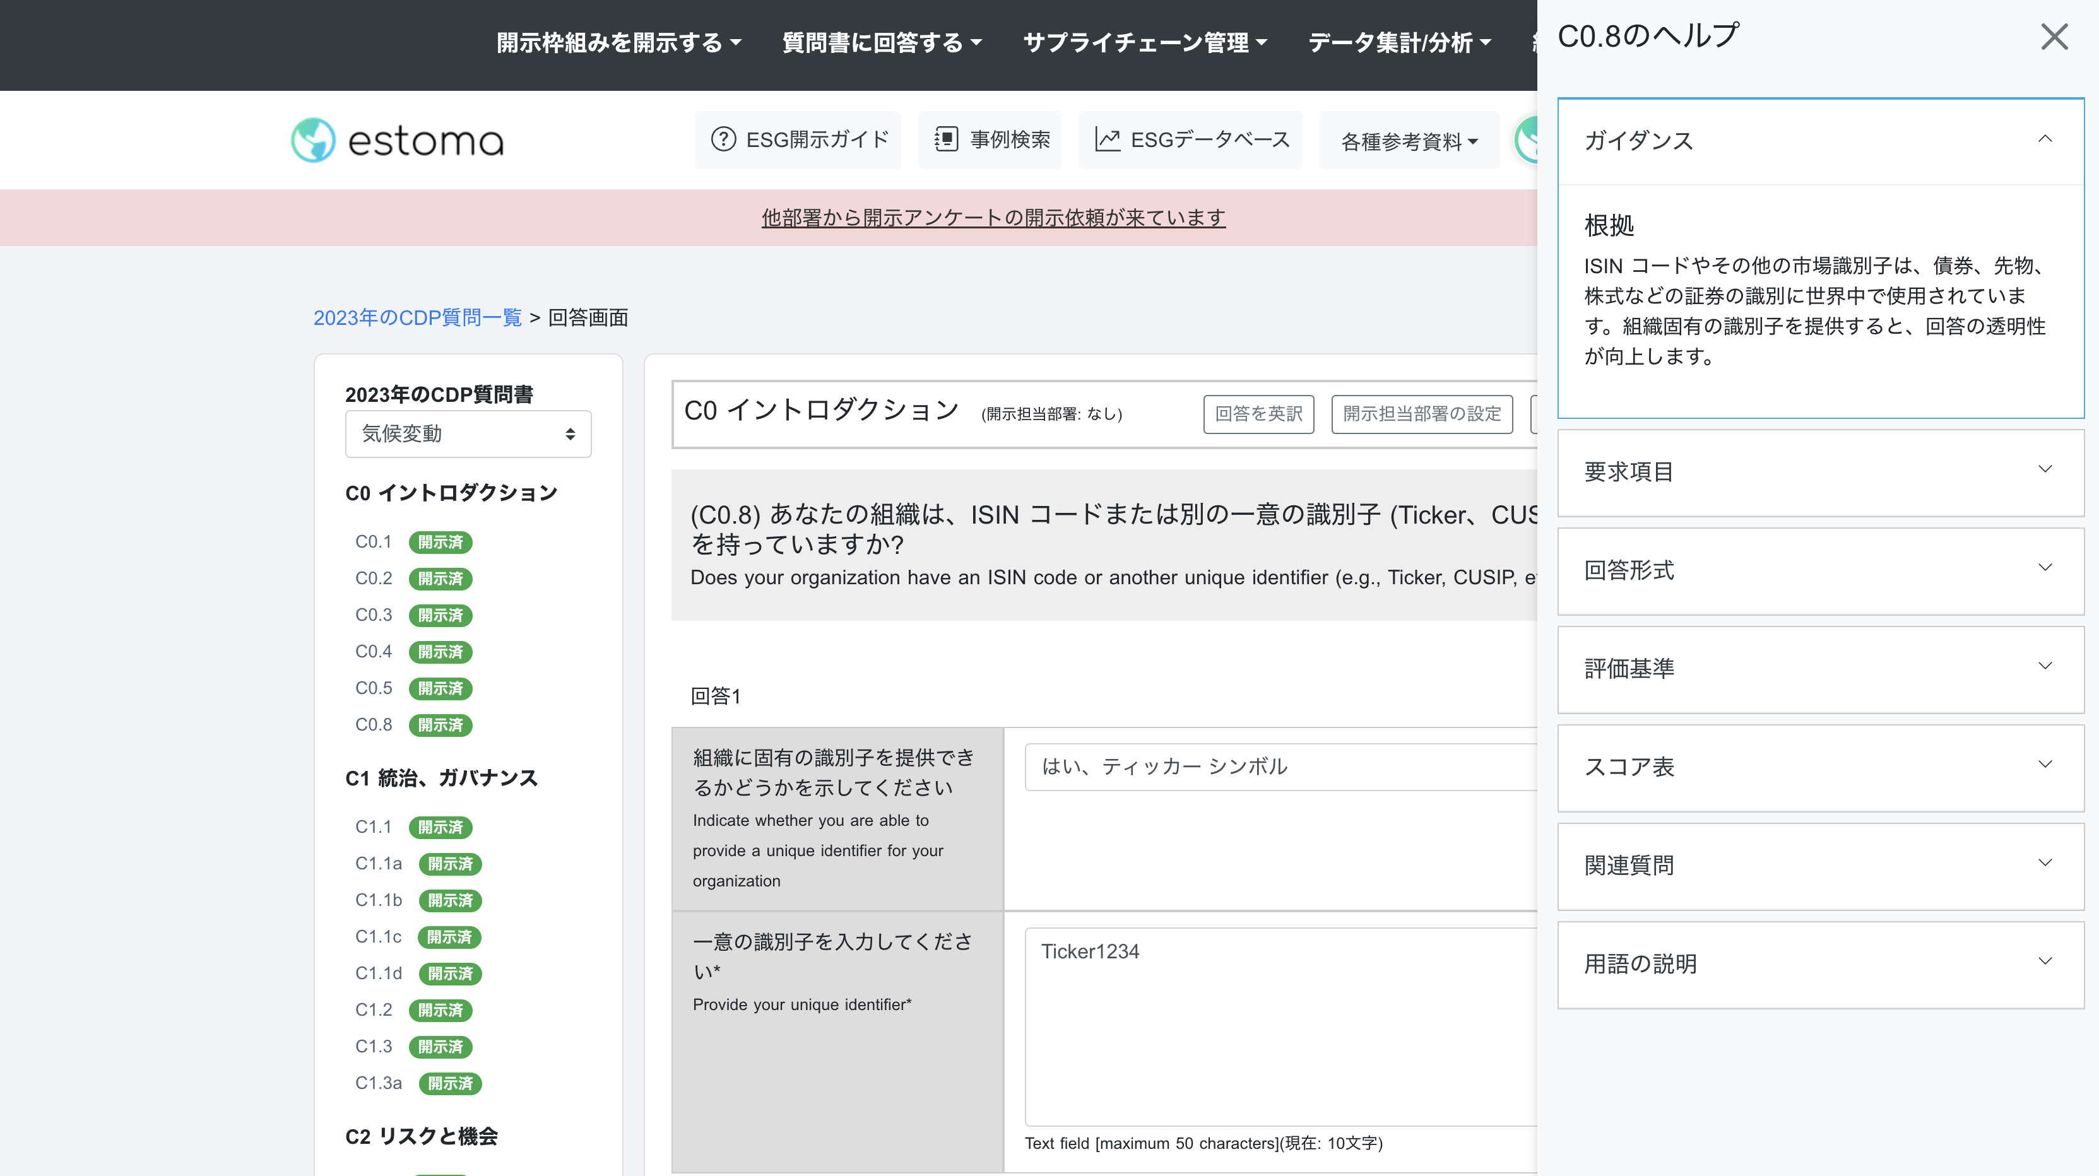Open the 質問書に回答する menu
2099x1176 pixels.
tap(881, 42)
